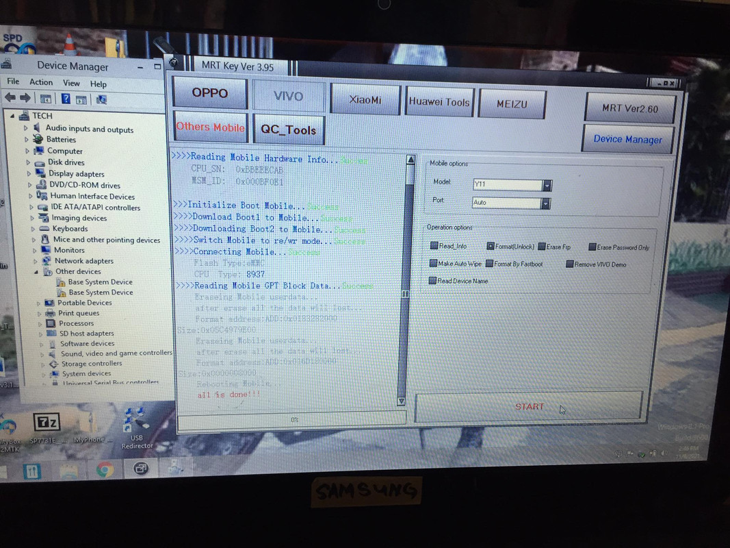The width and height of the screenshot is (730, 548).
Task: Switch to the OPPO brand tab
Action: click(210, 92)
